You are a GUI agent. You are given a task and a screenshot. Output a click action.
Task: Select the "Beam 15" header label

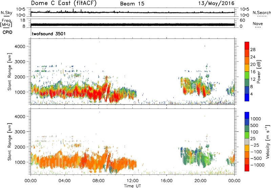coord(132,4)
